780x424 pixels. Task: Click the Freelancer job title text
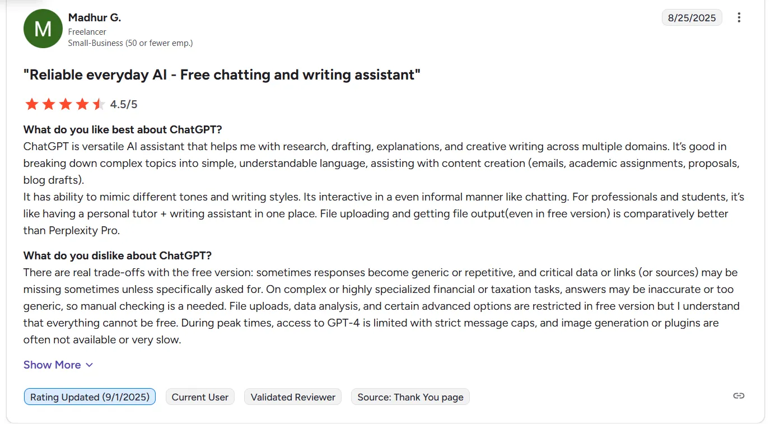[87, 32]
